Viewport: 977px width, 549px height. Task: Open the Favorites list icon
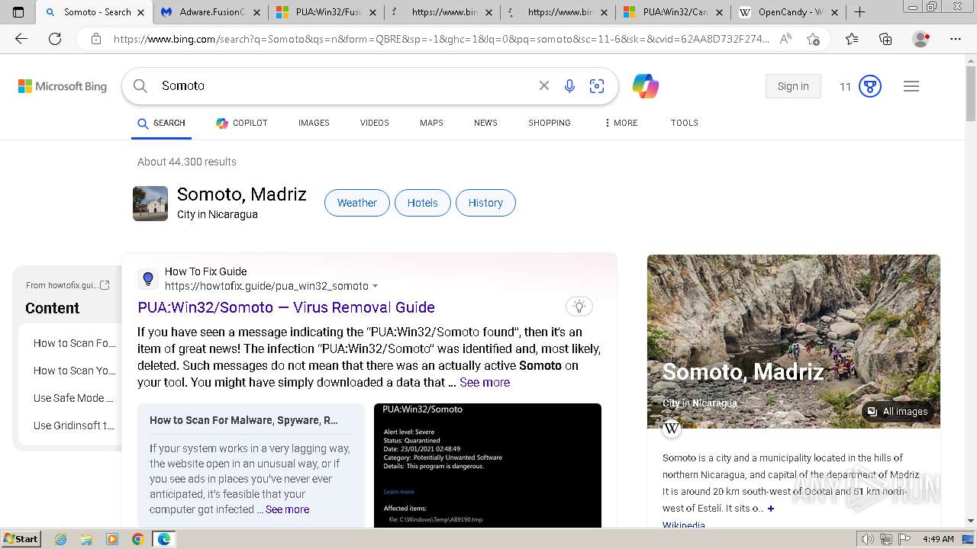pos(852,39)
